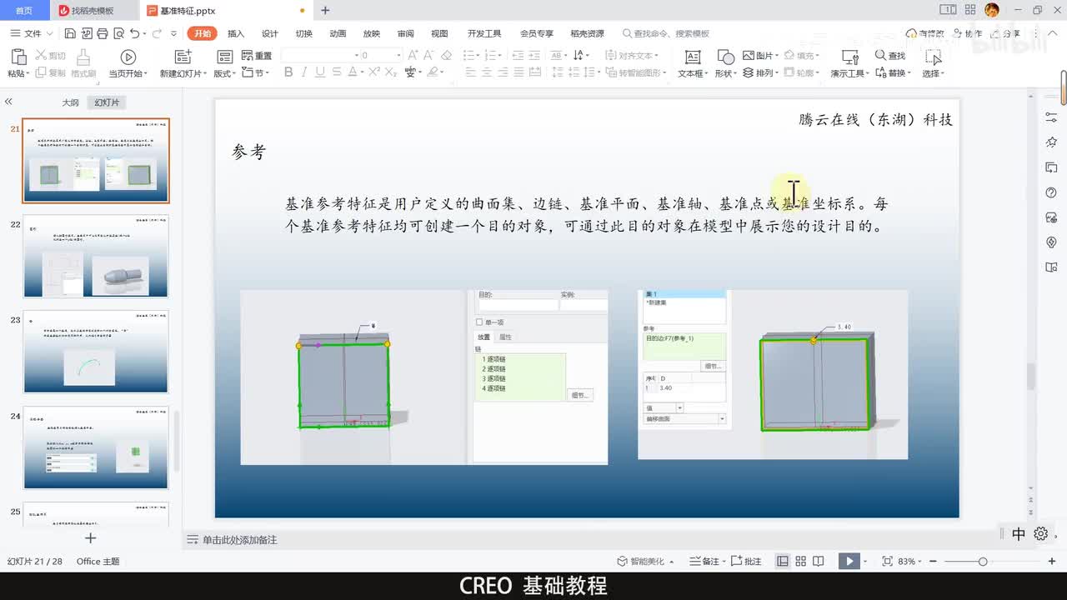
Task: Clear formatting with the eraser icon
Action: [446, 55]
